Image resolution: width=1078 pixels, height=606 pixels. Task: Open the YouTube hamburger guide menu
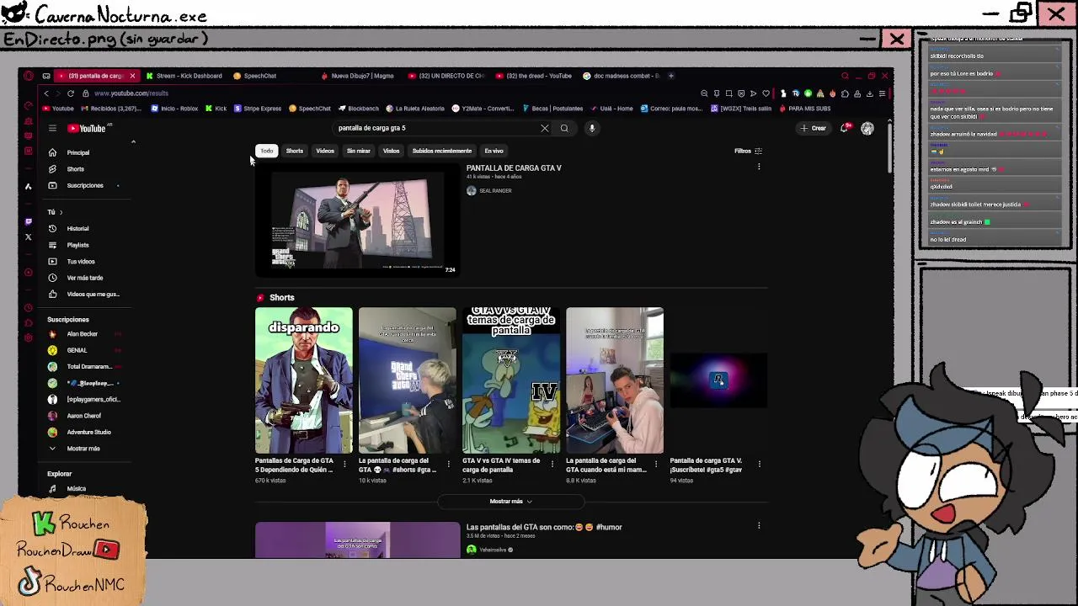[52, 129]
